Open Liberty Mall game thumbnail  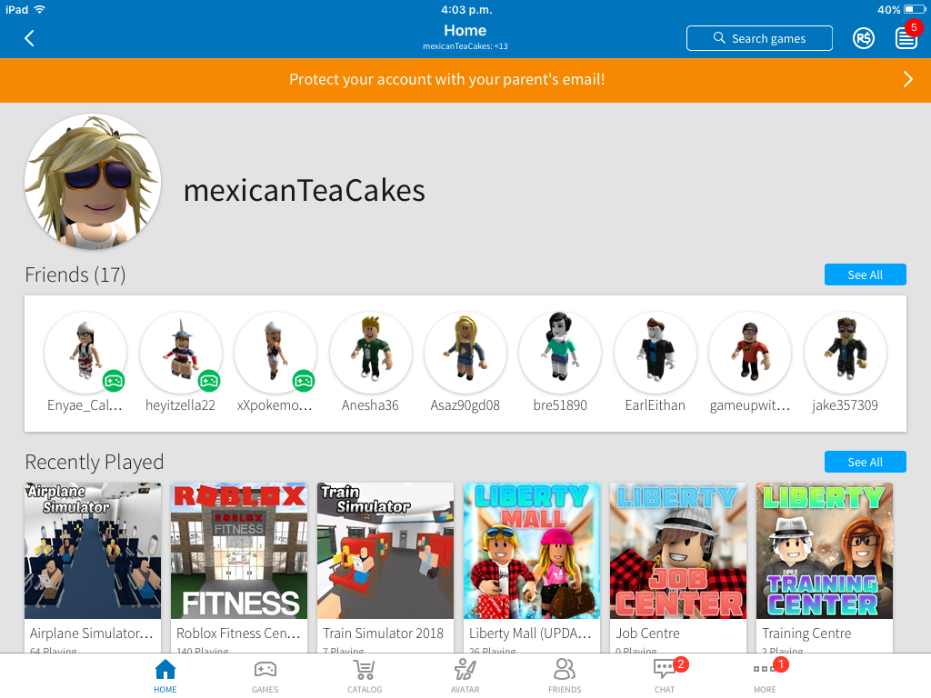coord(532,551)
